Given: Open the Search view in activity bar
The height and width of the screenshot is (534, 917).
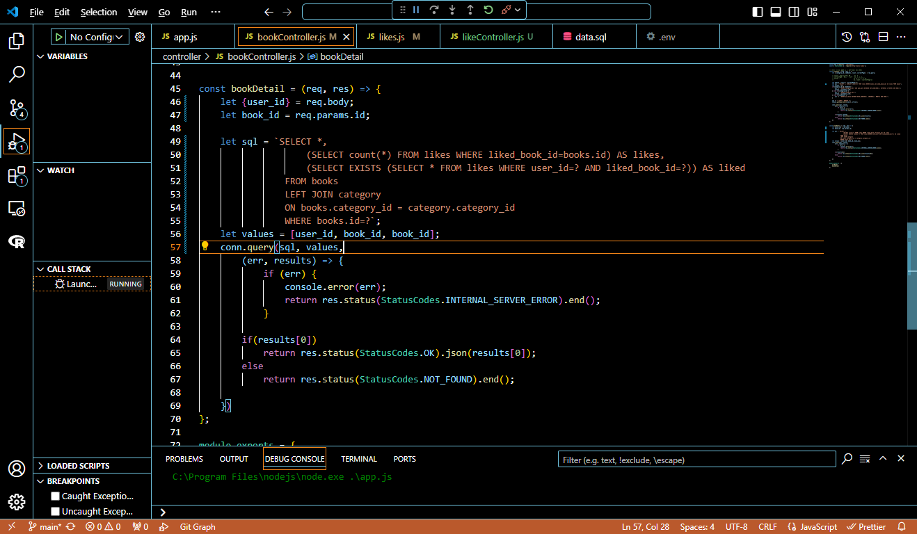Looking at the screenshot, I should [17, 74].
